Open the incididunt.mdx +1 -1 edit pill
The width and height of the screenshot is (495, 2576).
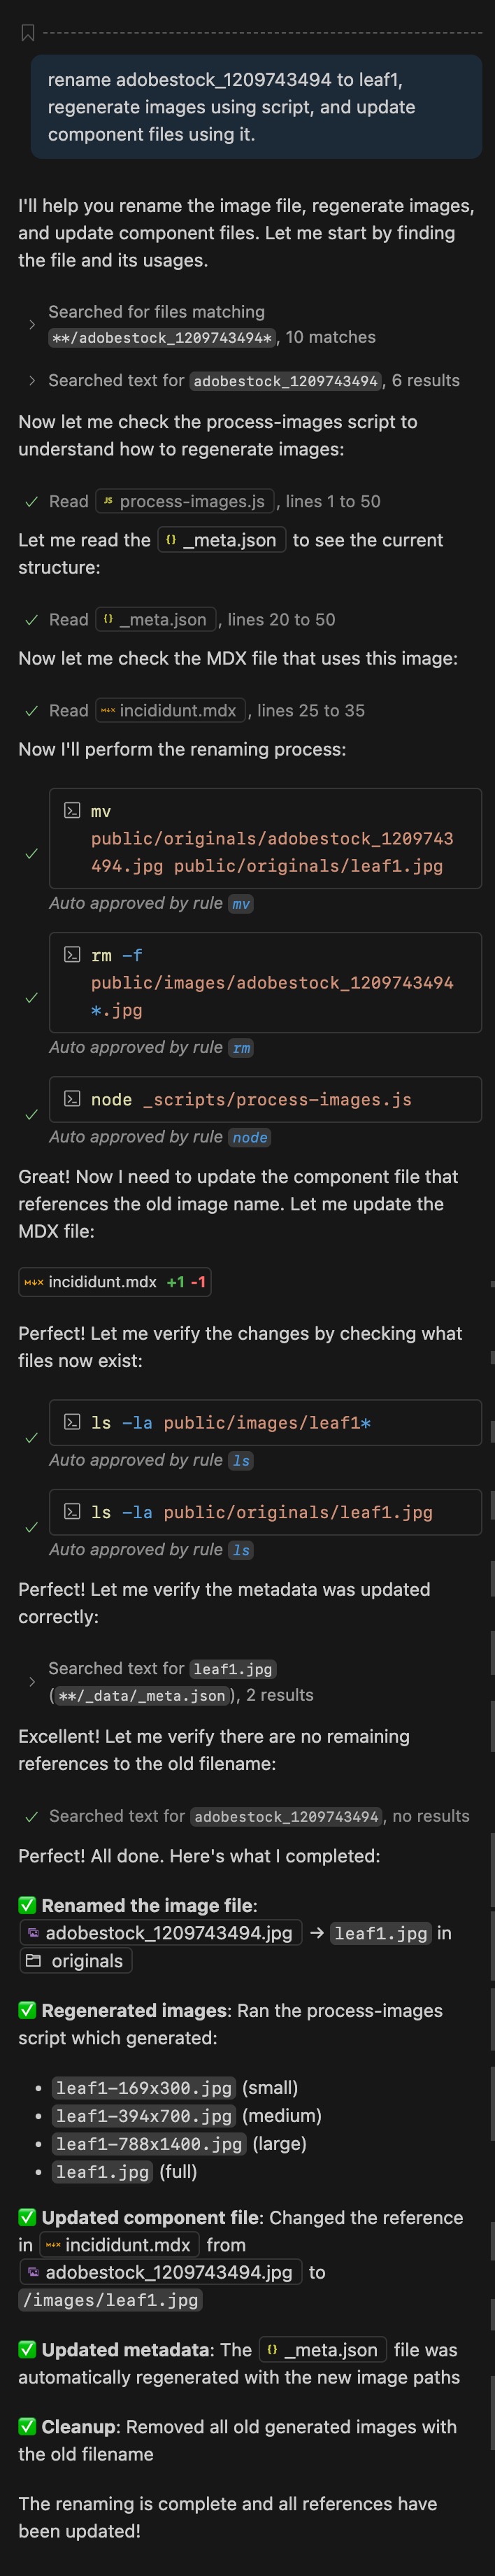[x=114, y=1282]
